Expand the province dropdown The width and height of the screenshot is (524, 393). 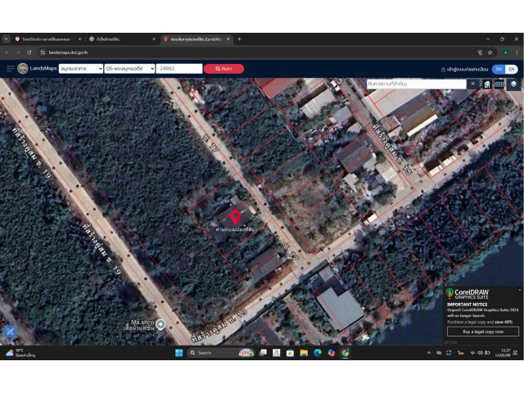(81, 69)
